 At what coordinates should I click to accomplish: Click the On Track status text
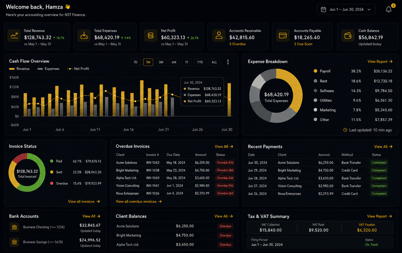(x=372, y=245)
